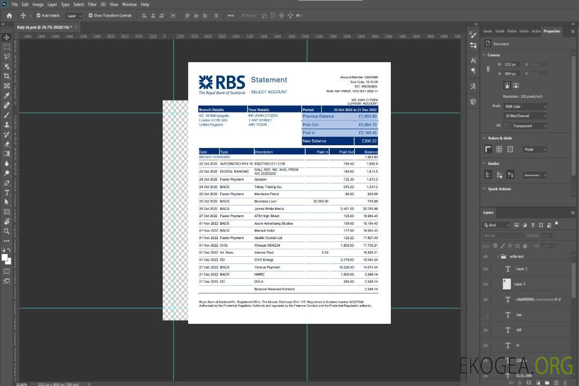Toggle visibility of the '169' text layer

click(x=486, y=330)
